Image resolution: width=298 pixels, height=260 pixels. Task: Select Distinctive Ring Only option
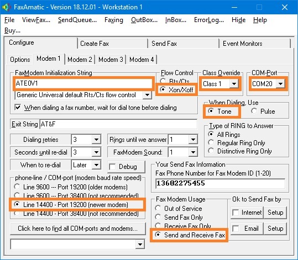click(x=211, y=151)
